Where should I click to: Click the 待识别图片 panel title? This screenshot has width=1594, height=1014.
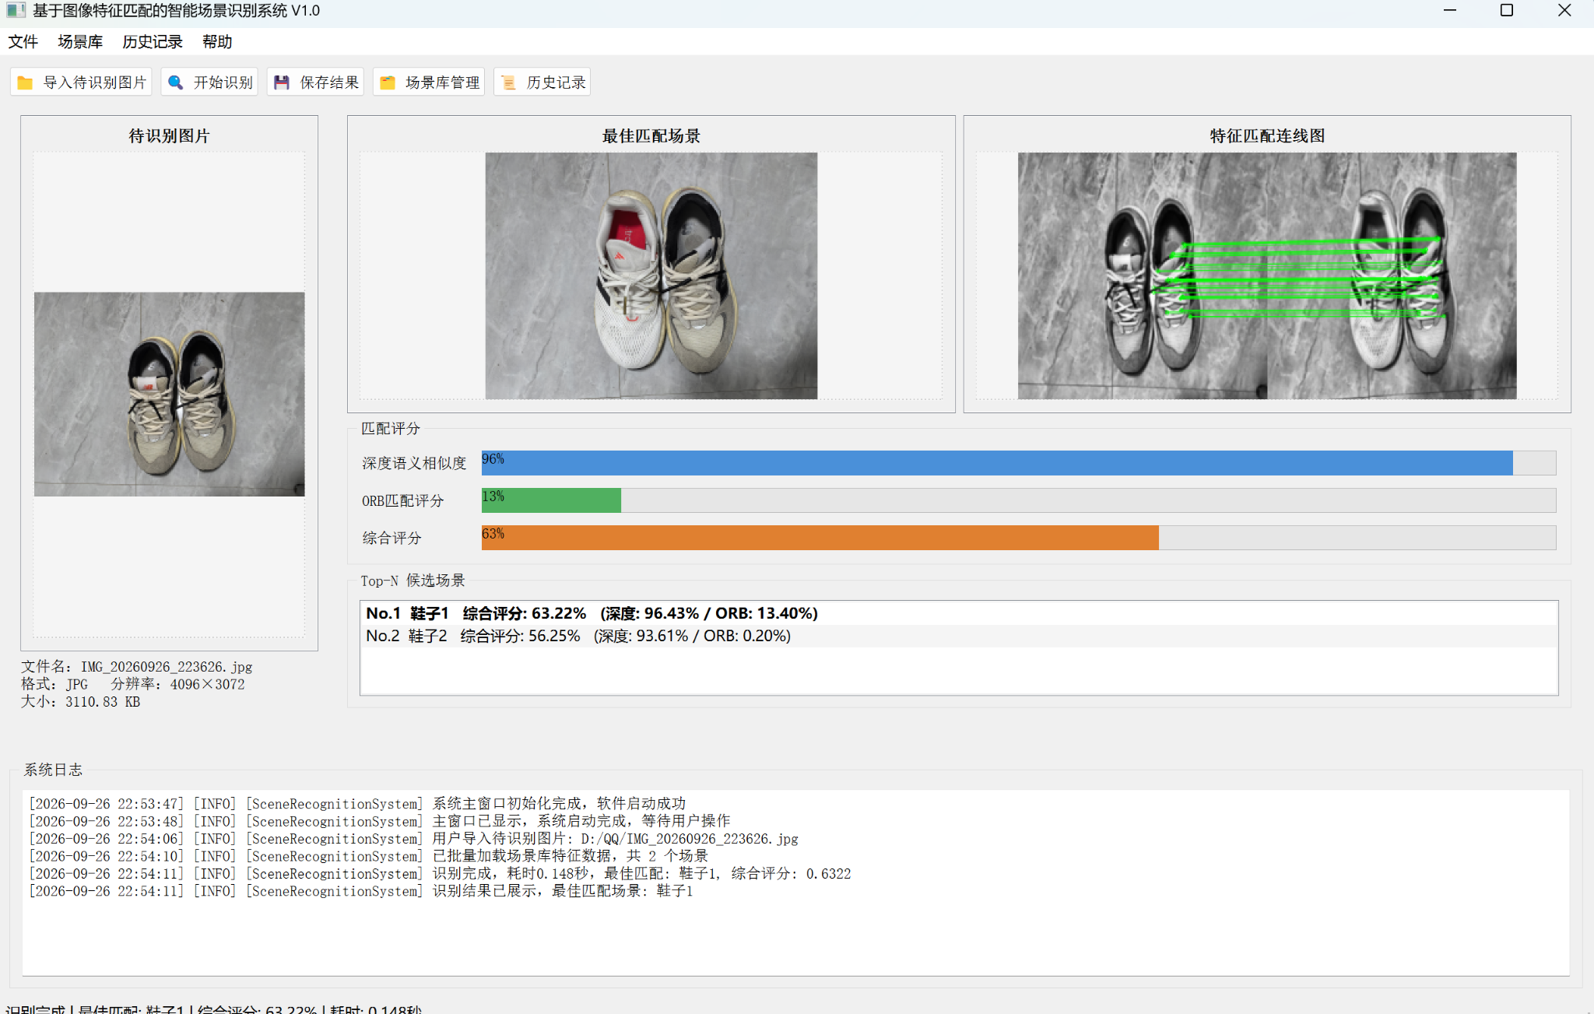point(170,136)
